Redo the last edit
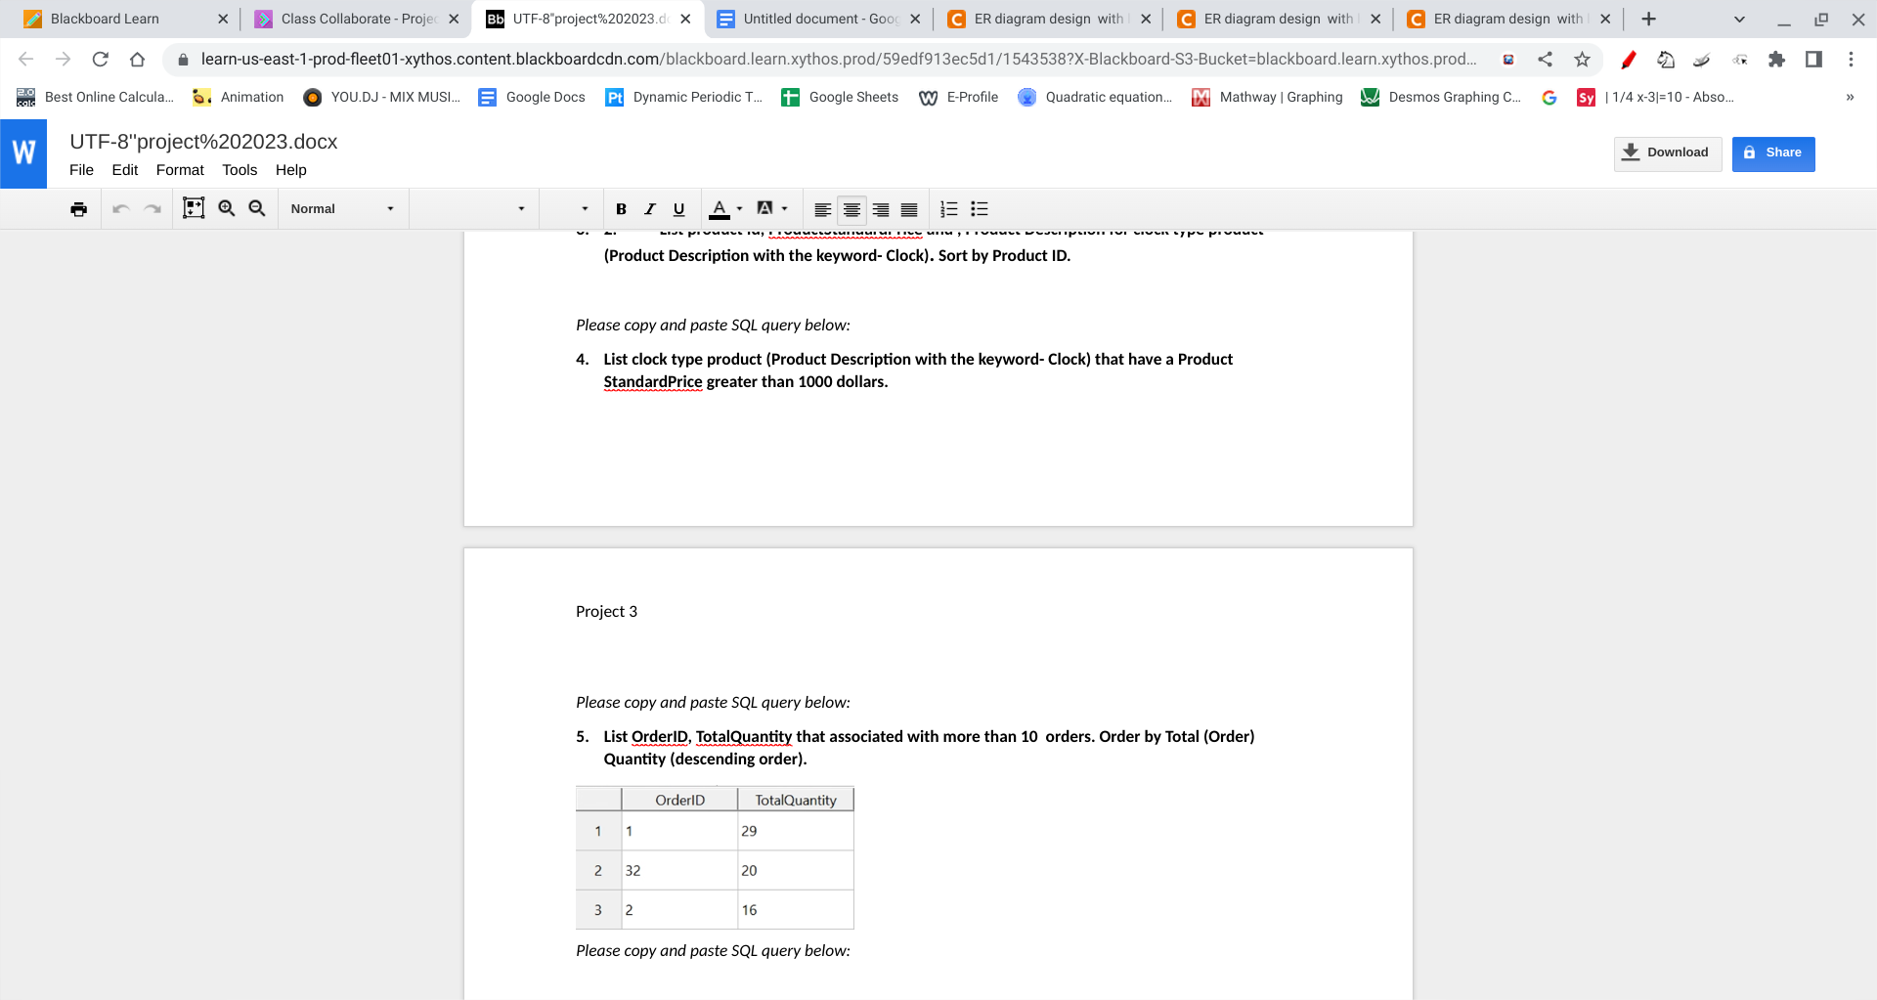Image resolution: width=1877 pixels, height=1000 pixels. (153, 208)
